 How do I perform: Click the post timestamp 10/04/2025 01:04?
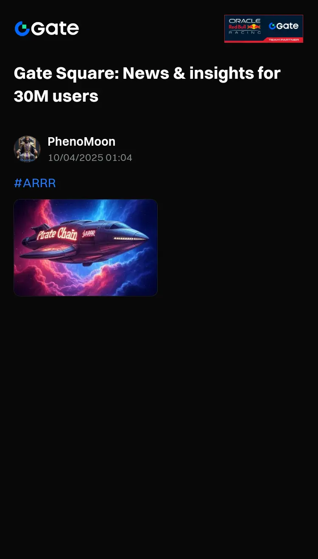90,158
